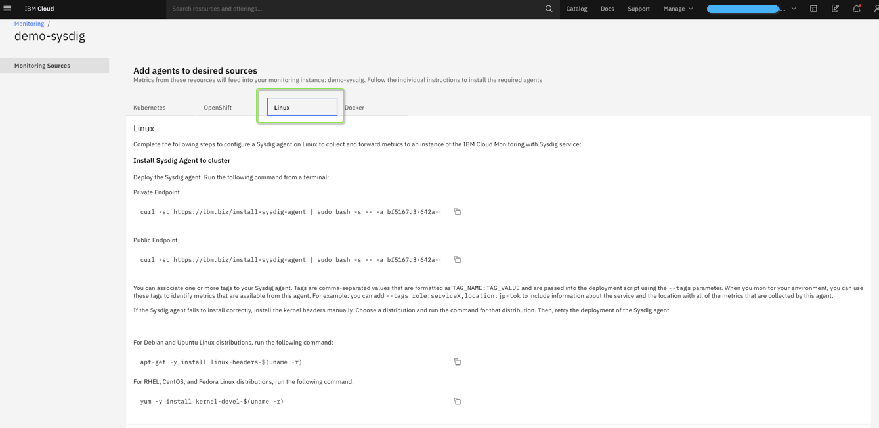Screen dimensions: 879x428
Task: Copy the Private Endpoint curl command
Action: [x=458, y=212]
